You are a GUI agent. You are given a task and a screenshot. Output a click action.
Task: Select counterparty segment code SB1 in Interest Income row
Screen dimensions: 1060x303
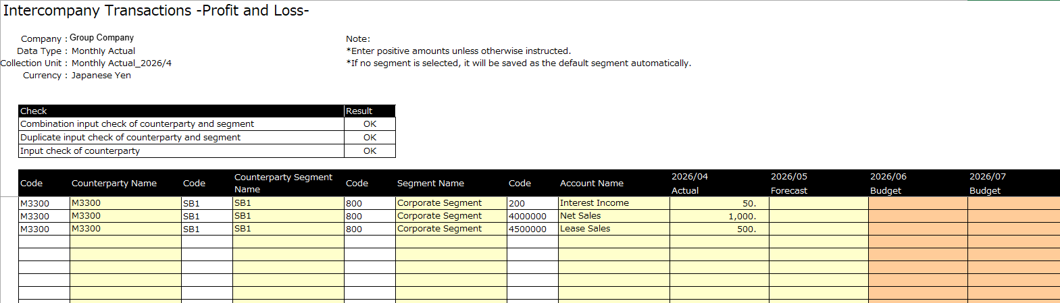[207, 203]
